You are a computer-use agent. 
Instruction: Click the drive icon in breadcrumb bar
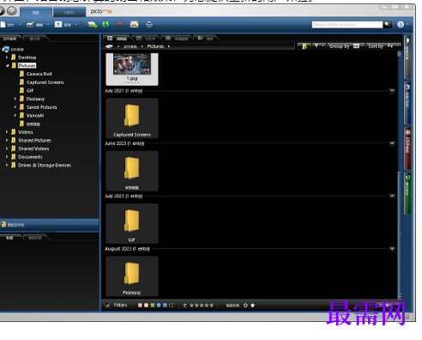point(109,46)
